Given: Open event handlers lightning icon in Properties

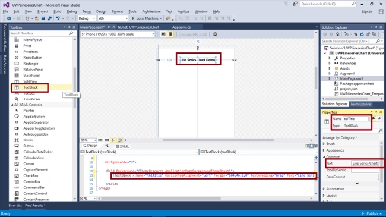Looking at the screenshot, I should pos(379,119).
